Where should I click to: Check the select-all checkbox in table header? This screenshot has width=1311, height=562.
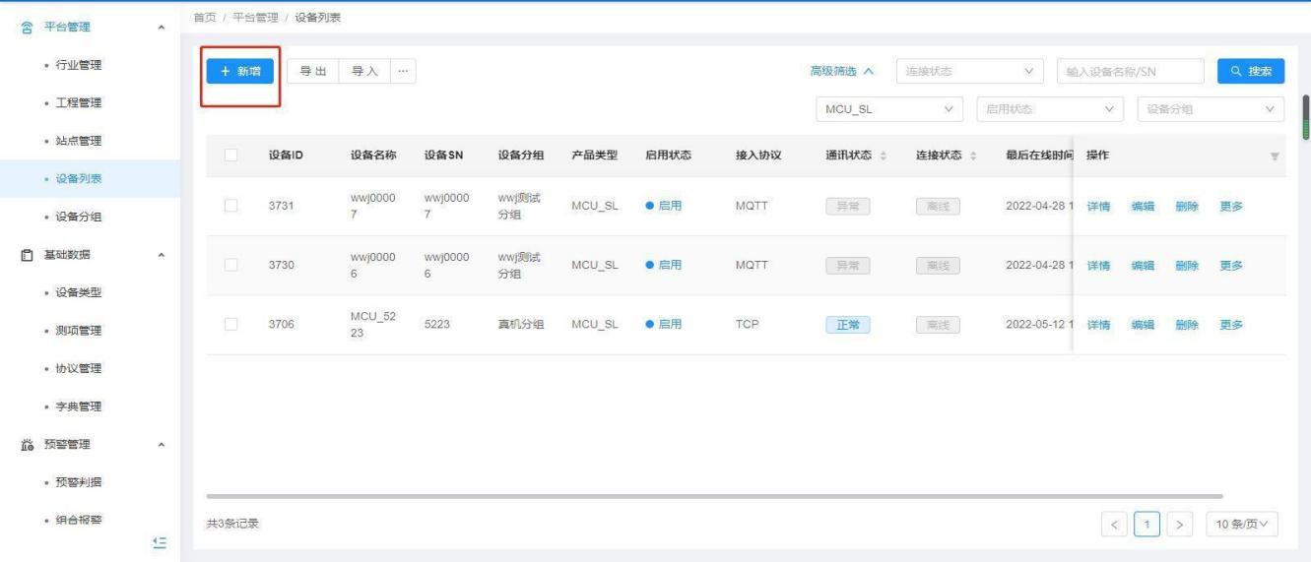click(x=230, y=156)
